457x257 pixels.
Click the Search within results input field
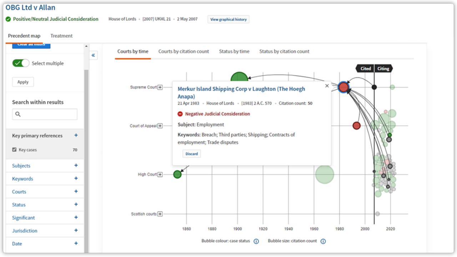coord(45,114)
